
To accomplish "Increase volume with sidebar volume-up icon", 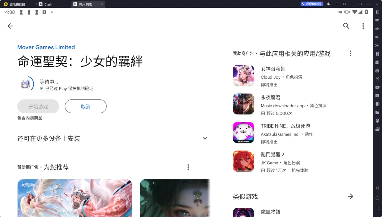I will click(x=377, y=29).
